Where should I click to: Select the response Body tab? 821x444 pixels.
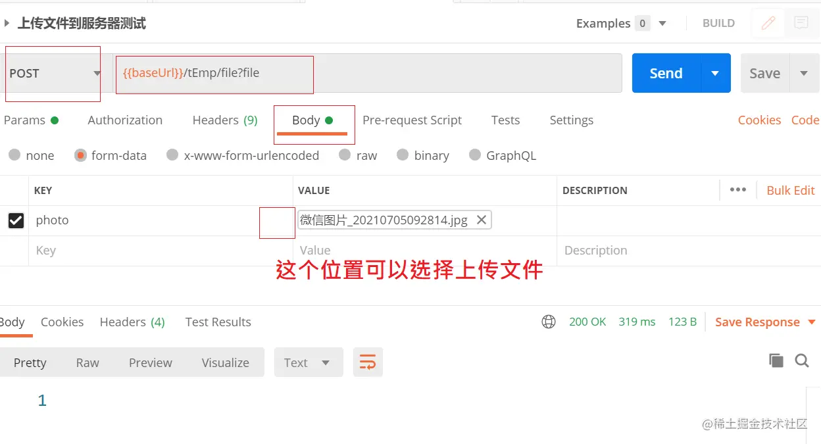tap(12, 322)
